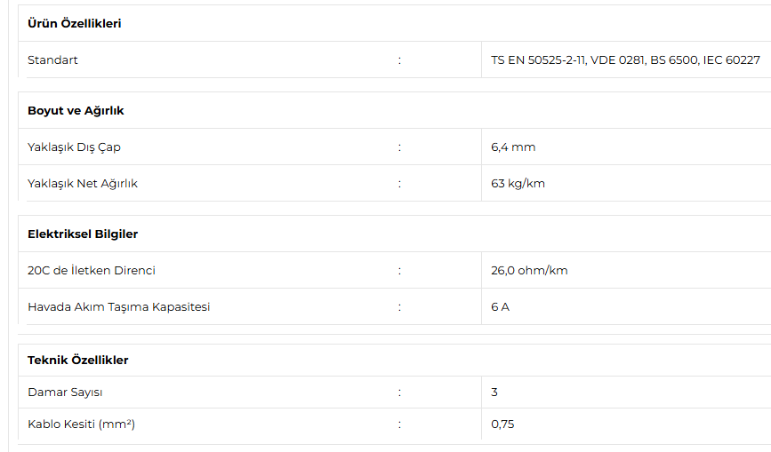
Task: Click the colon separator in Damar Sayısı row
Action: coord(399,393)
